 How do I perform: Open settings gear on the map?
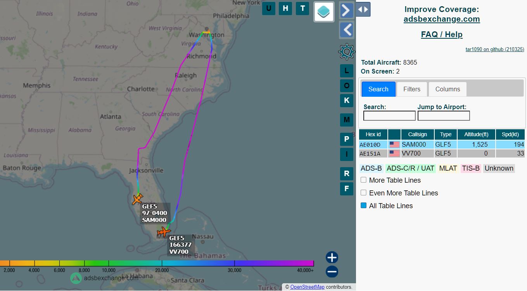347,51
